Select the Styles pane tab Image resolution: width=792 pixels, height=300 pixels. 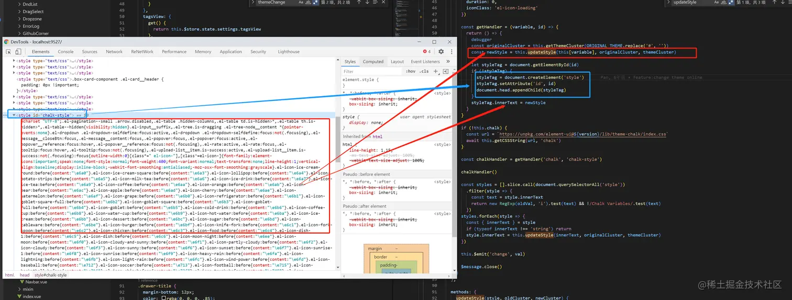pyautogui.click(x=350, y=62)
